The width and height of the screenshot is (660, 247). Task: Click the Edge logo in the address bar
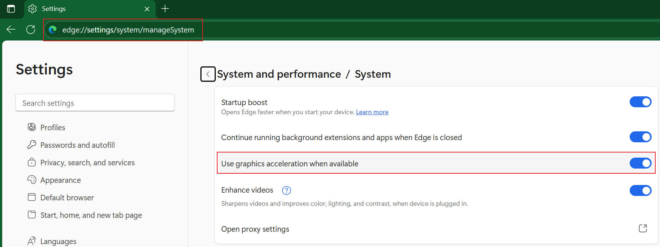pos(53,30)
